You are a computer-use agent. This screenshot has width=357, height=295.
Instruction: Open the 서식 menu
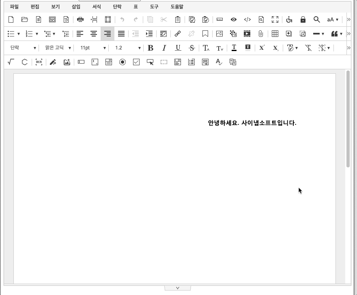pyautogui.click(x=97, y=7)
